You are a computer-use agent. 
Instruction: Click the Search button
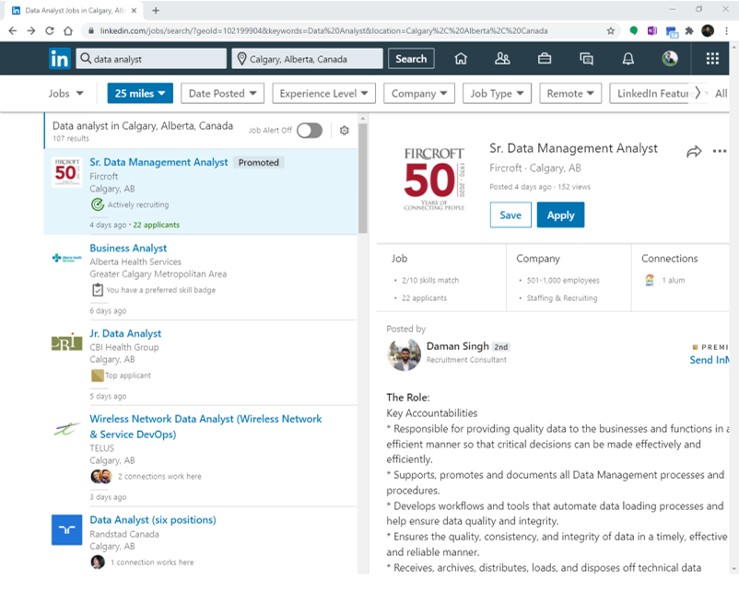[411, 59]
